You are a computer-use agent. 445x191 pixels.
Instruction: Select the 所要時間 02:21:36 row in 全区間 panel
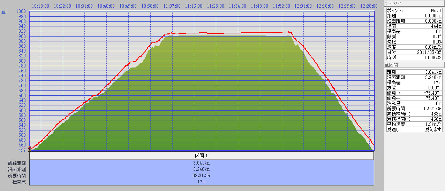click(414, 109)
